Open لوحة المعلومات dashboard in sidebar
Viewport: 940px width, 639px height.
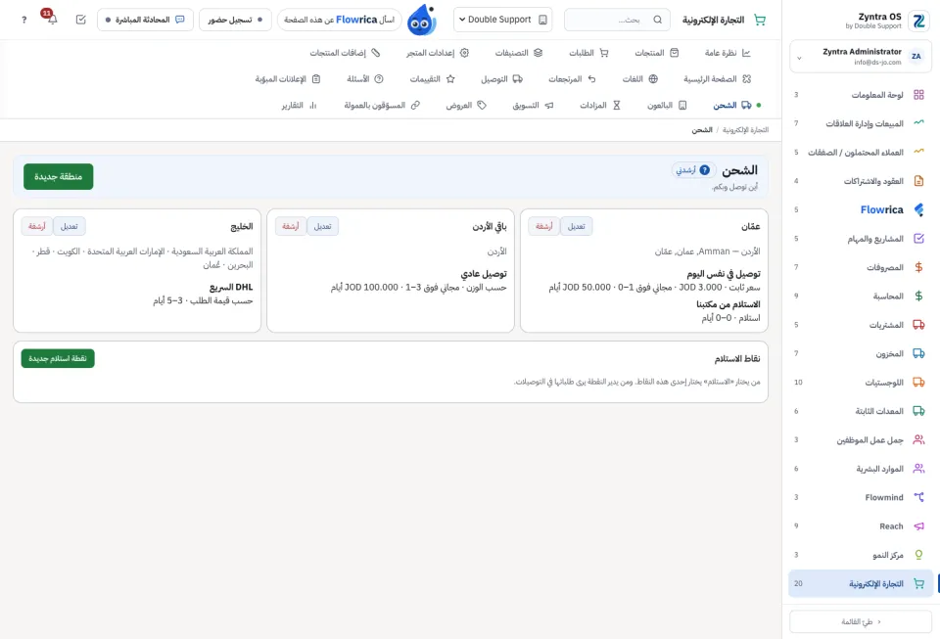pos(861,95)
